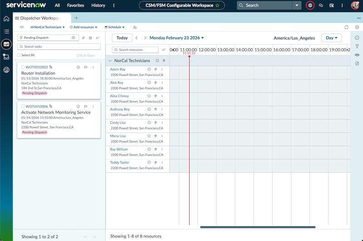Screen dimensions: 363x241
Task: Check the WOT0010006 task checkbox
Action: coord(23,107)
